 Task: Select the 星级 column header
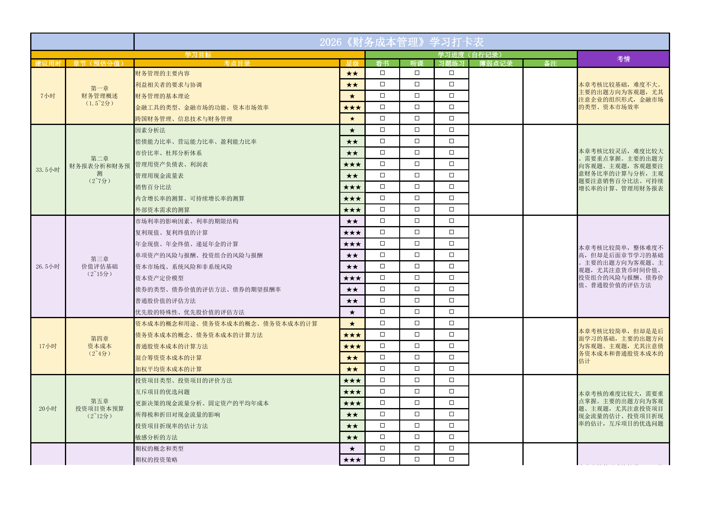[x=352, y=64]
